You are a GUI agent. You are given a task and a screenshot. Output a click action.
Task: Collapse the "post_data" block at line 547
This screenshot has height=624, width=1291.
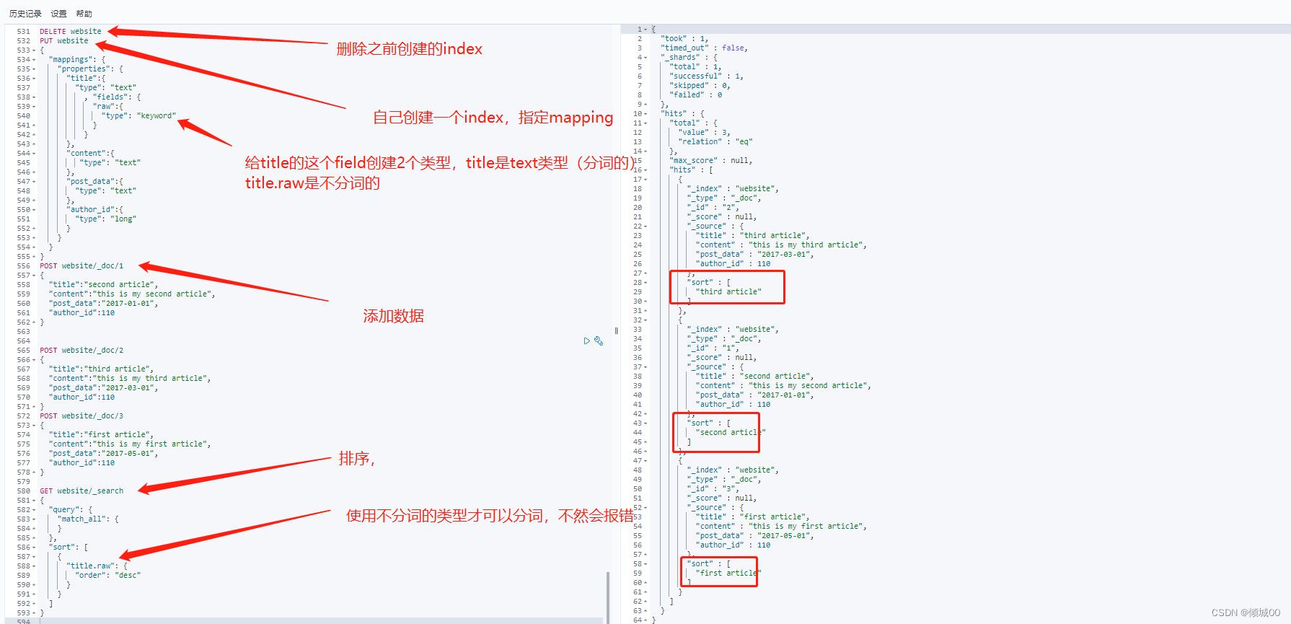coord(35,182)
